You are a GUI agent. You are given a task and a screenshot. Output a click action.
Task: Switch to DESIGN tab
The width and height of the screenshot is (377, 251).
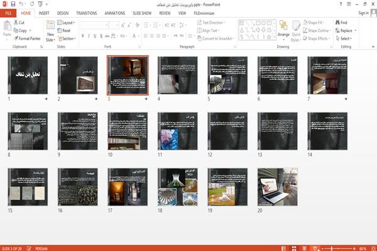click(63, 13)
